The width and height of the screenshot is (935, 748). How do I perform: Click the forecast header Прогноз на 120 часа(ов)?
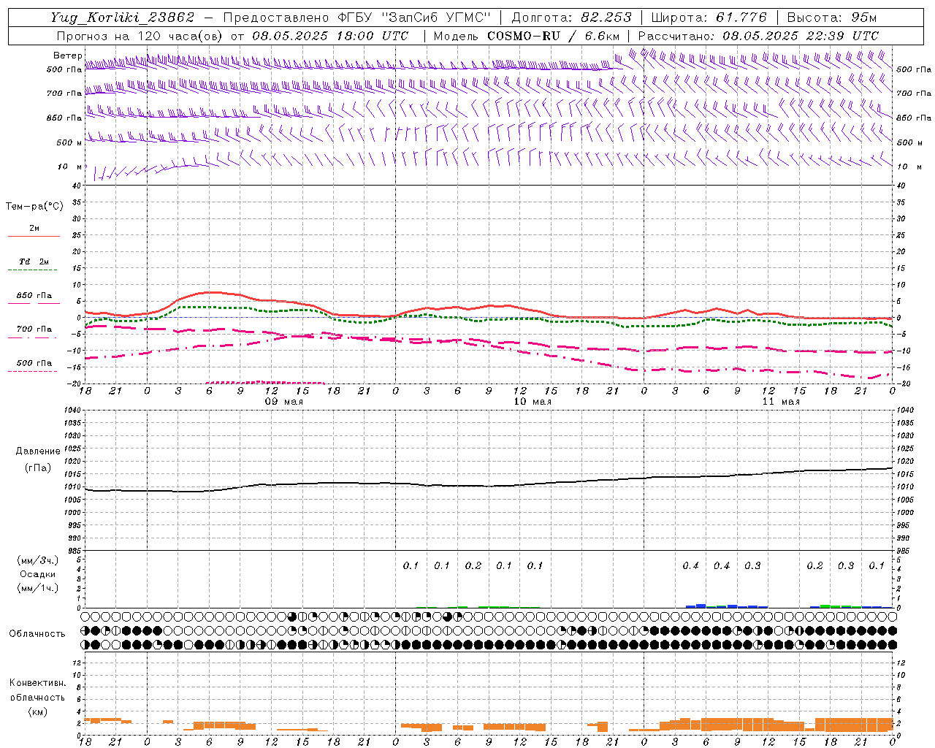(140, 36)
